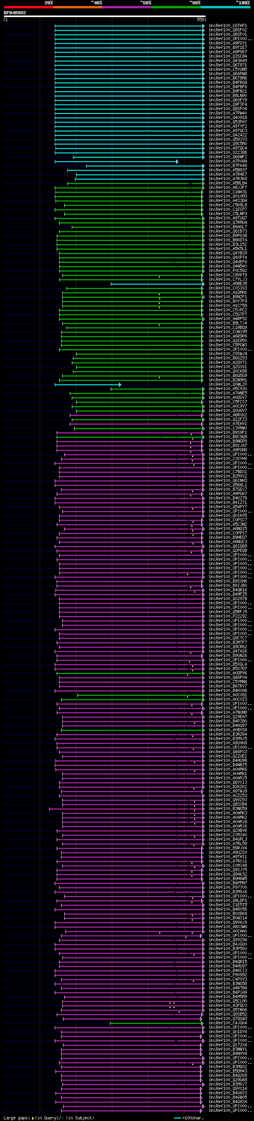This screenshot has height=1121, width=254.
Task: Select label UniRef100_B0WI14
Action: 228,918
